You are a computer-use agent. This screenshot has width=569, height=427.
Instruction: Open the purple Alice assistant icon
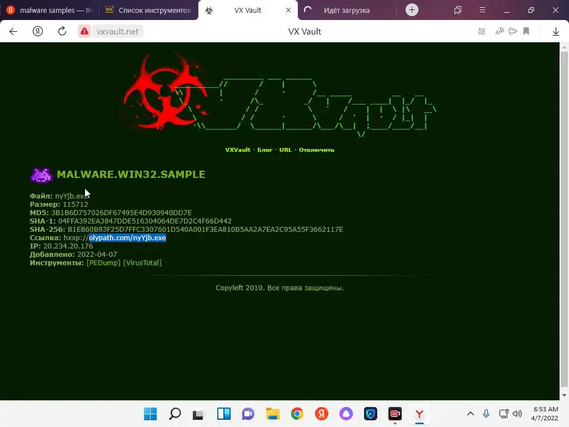(x=346, y=414)
